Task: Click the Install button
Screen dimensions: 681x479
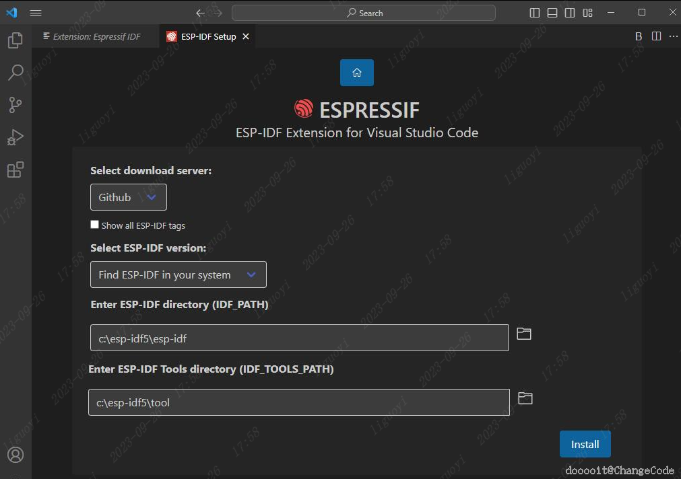Action: click(x=585, y=444)
